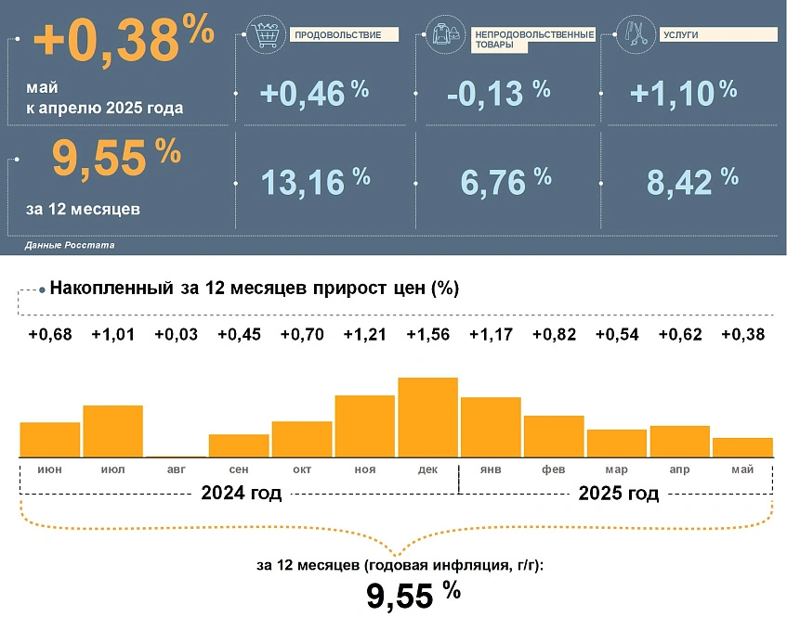
Task: Click the orange bar above ноя
Action: point(364,426)
